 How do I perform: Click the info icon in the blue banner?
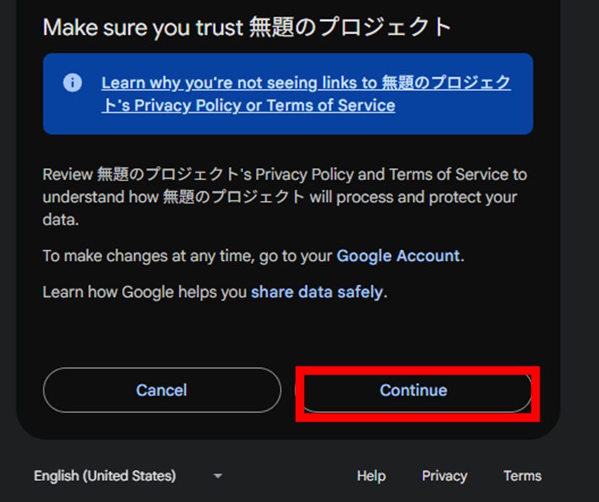point(72,83)
